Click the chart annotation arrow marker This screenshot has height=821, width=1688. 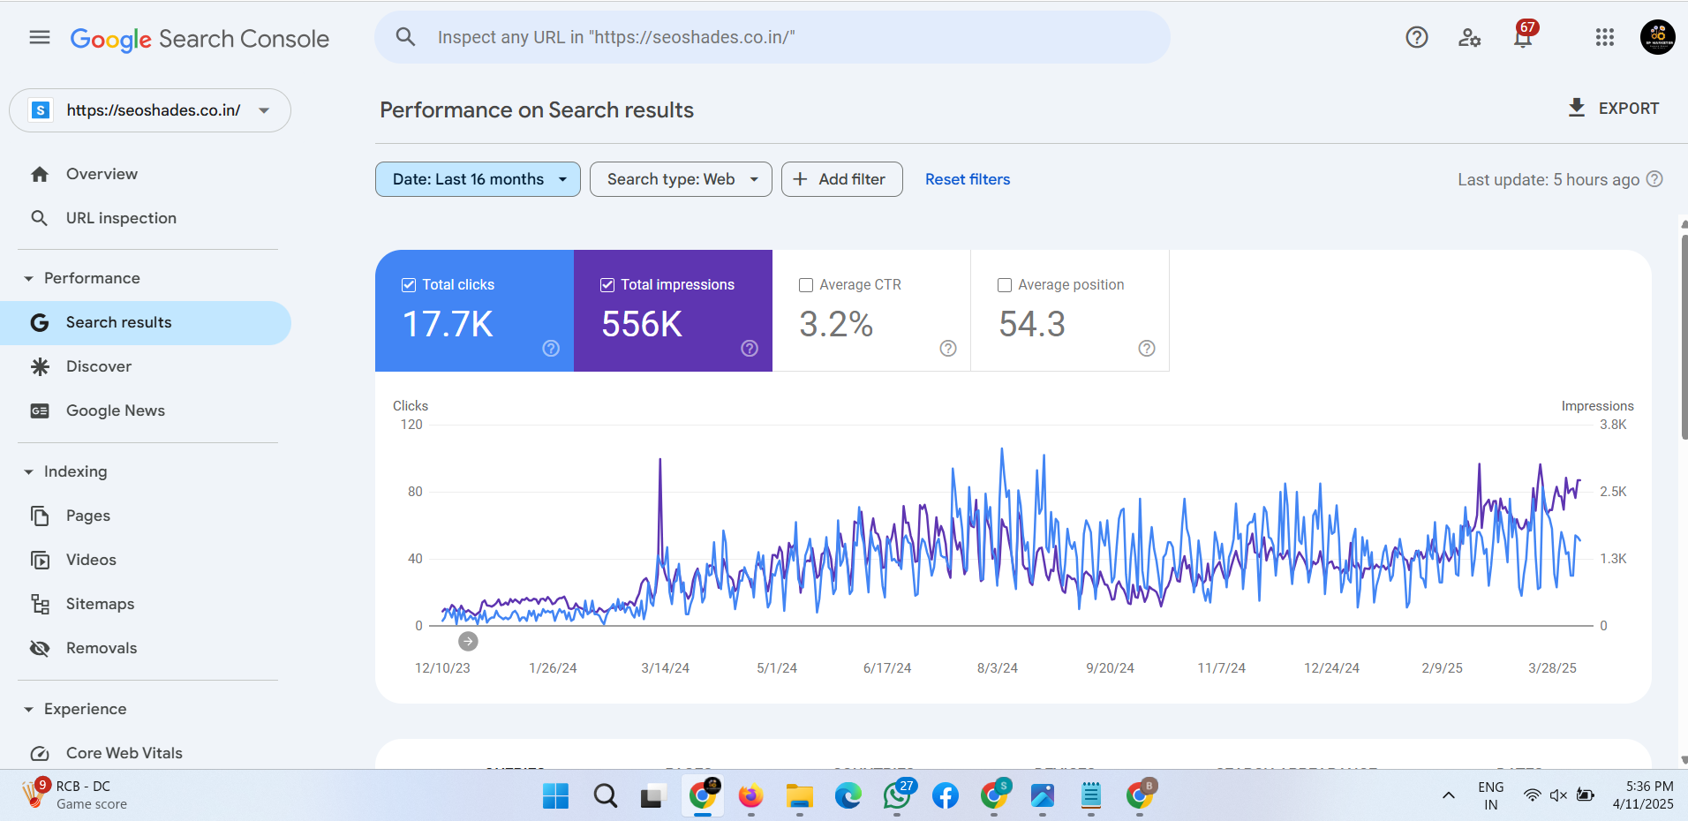coord(468,641)
